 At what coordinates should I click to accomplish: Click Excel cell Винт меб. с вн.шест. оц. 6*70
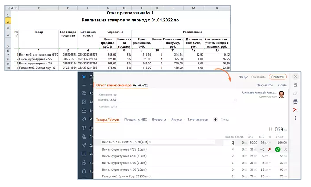click(x=39, y=55)
